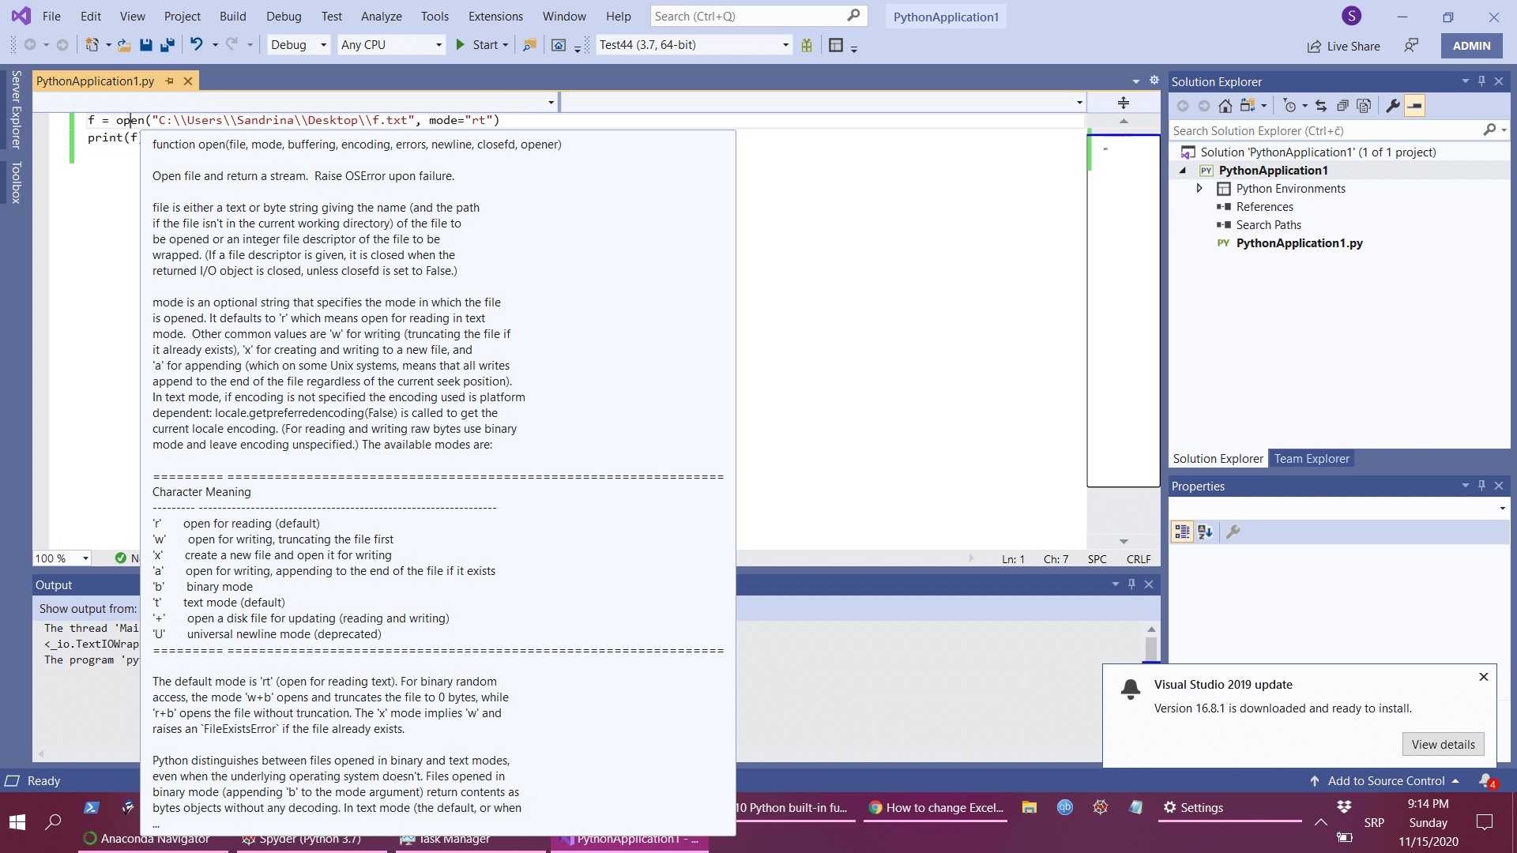Sync with Active Document in Solution Explorer
Image resolution: width=1517 pixels, height=853 pixels.
click(1321, 106)
